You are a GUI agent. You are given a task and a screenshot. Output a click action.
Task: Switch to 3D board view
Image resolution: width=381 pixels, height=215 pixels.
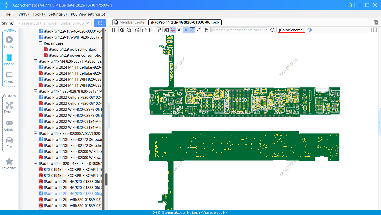click(x=179, y=30)
